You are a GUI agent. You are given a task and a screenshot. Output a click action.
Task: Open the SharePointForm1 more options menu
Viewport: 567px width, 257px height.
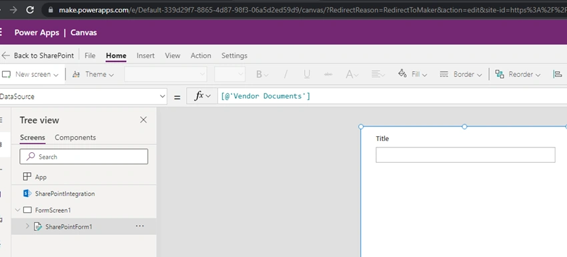[139, 226]
